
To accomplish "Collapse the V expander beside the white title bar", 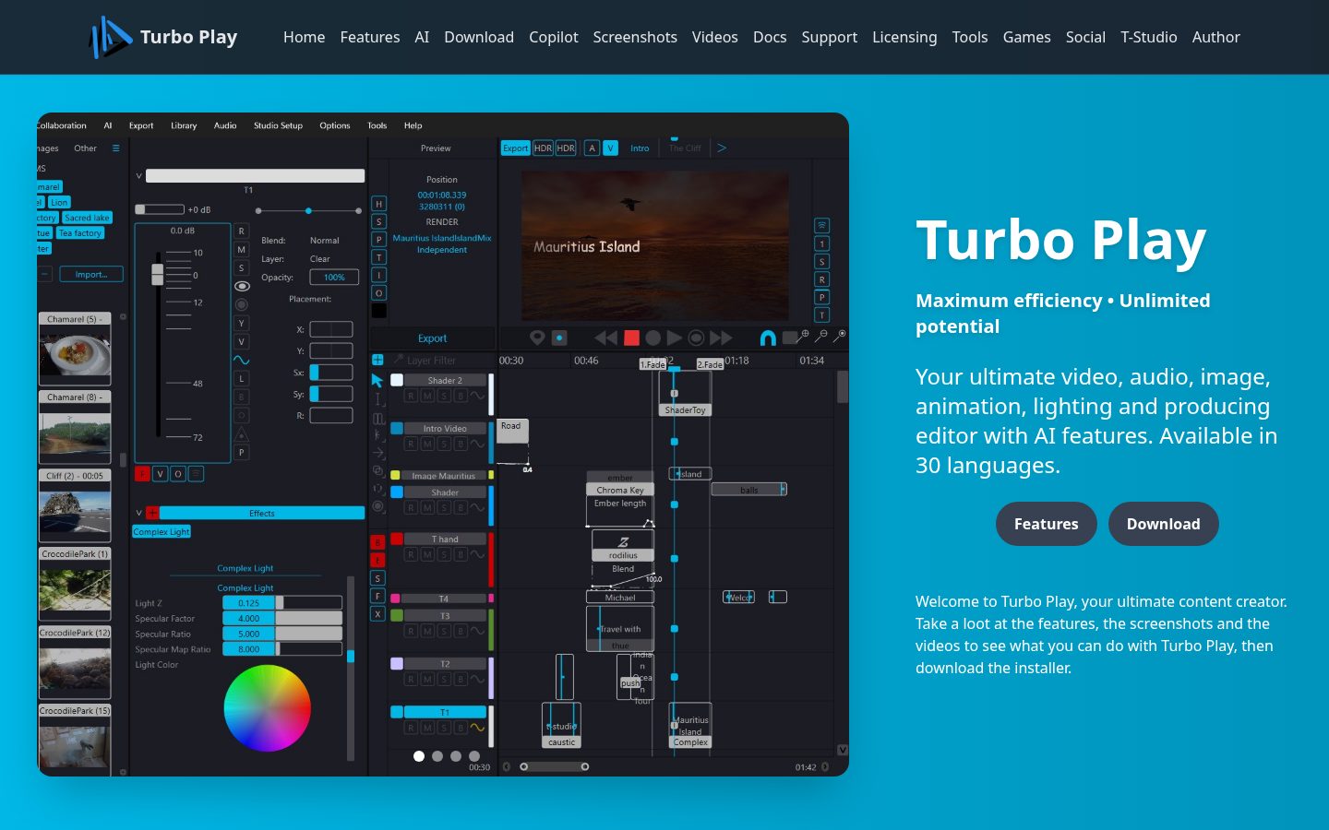I will pyautogui.click(x=138, y=175).
